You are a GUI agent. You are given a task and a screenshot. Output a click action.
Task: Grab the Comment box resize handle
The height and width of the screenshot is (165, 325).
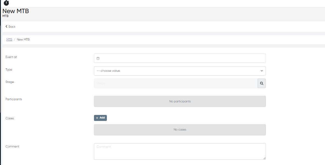coord(264,158)
